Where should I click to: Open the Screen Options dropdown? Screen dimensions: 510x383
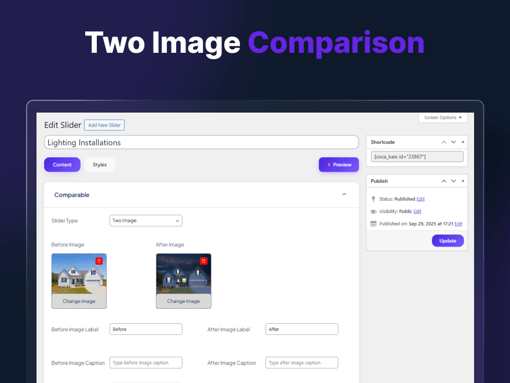tap(443, 117)
